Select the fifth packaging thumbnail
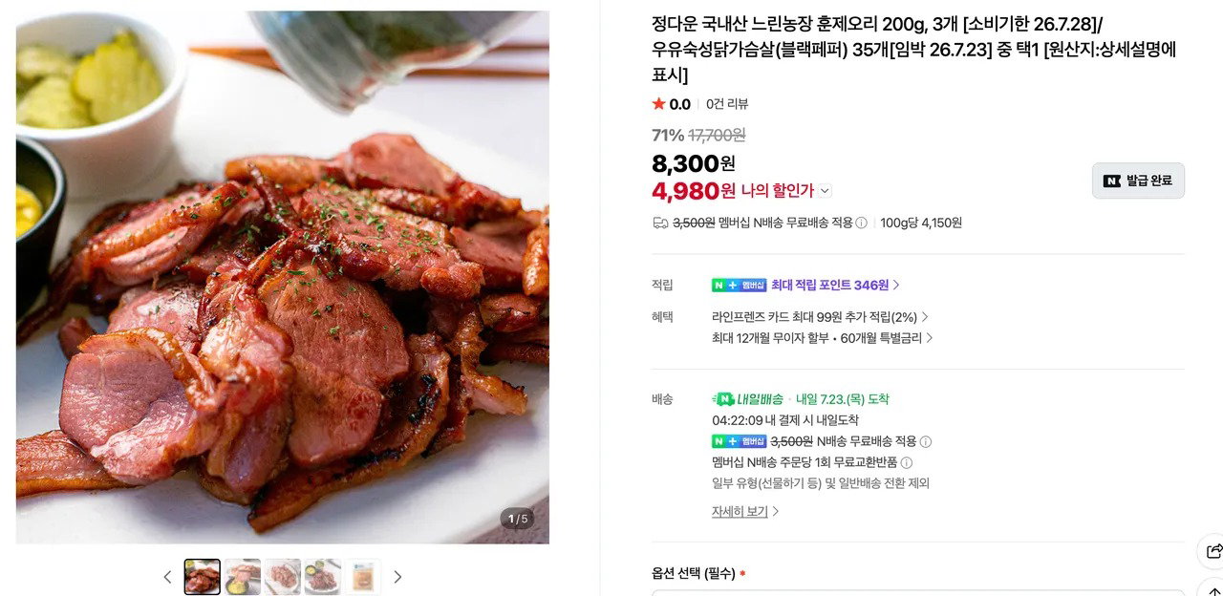Screen dimensions: 1223x596 (x=363, y=577)
